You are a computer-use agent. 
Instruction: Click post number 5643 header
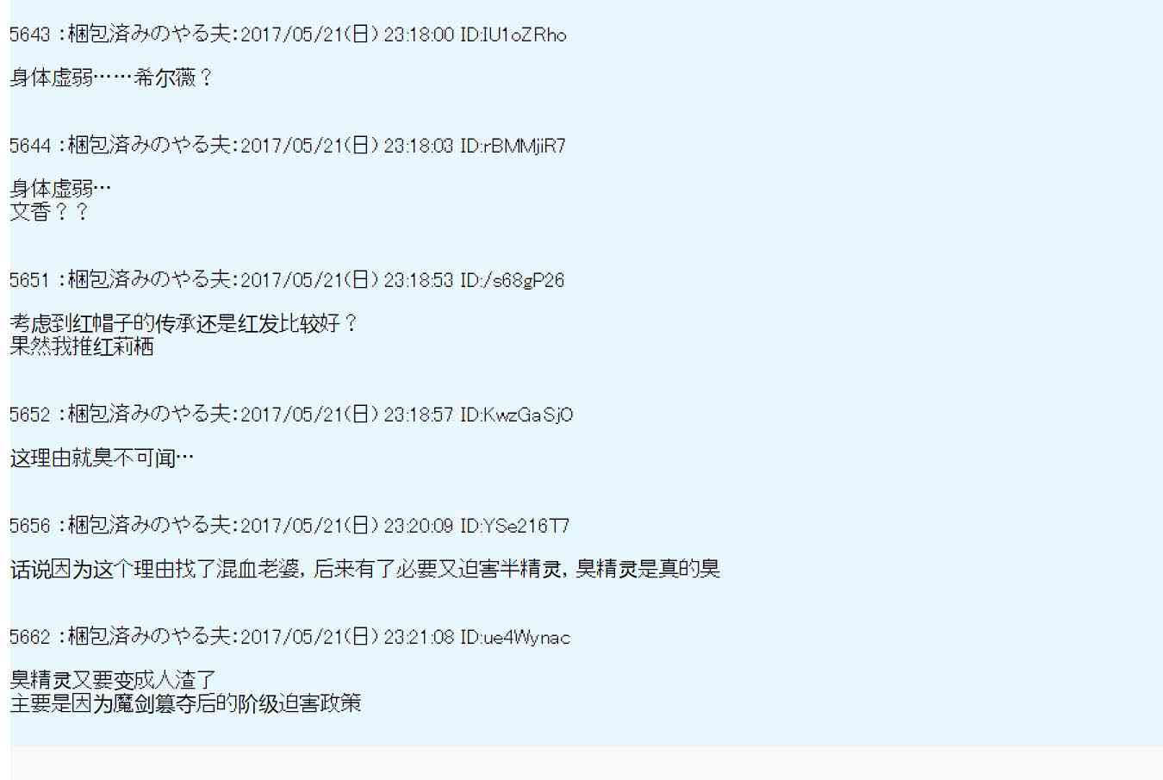pos(288,34)
